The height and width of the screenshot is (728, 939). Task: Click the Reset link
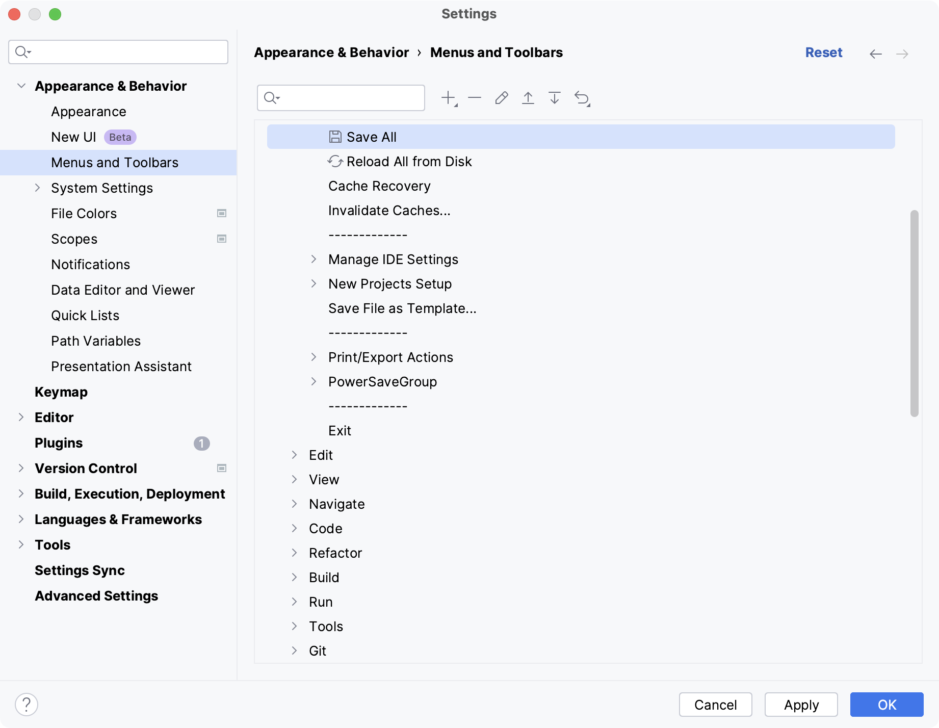(824, 53)
